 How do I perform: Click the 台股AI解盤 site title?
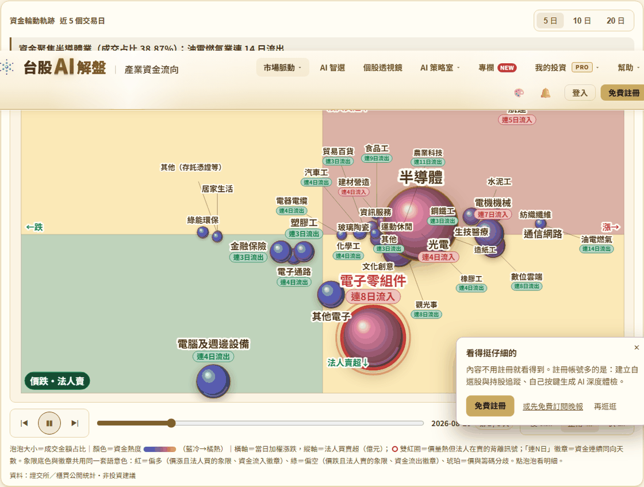click(x=64, y=67)
